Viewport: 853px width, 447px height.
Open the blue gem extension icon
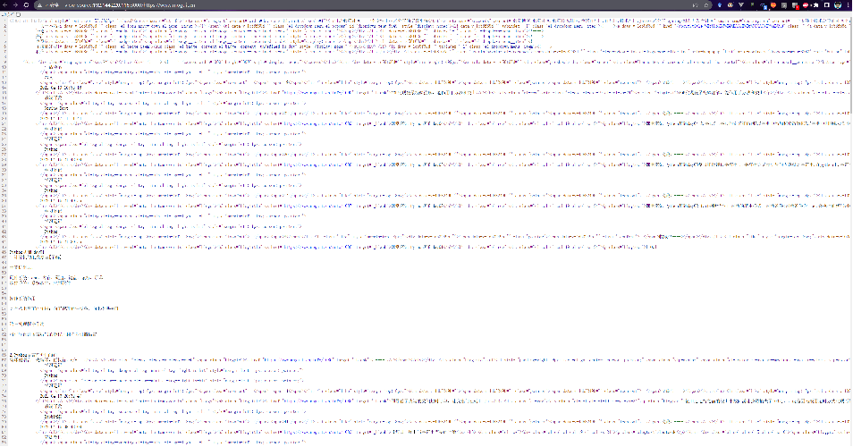(x=720, y=4)
